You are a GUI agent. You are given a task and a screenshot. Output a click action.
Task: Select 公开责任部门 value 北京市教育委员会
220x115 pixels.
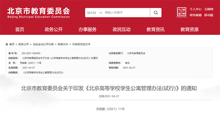click(x=136, y=53)
